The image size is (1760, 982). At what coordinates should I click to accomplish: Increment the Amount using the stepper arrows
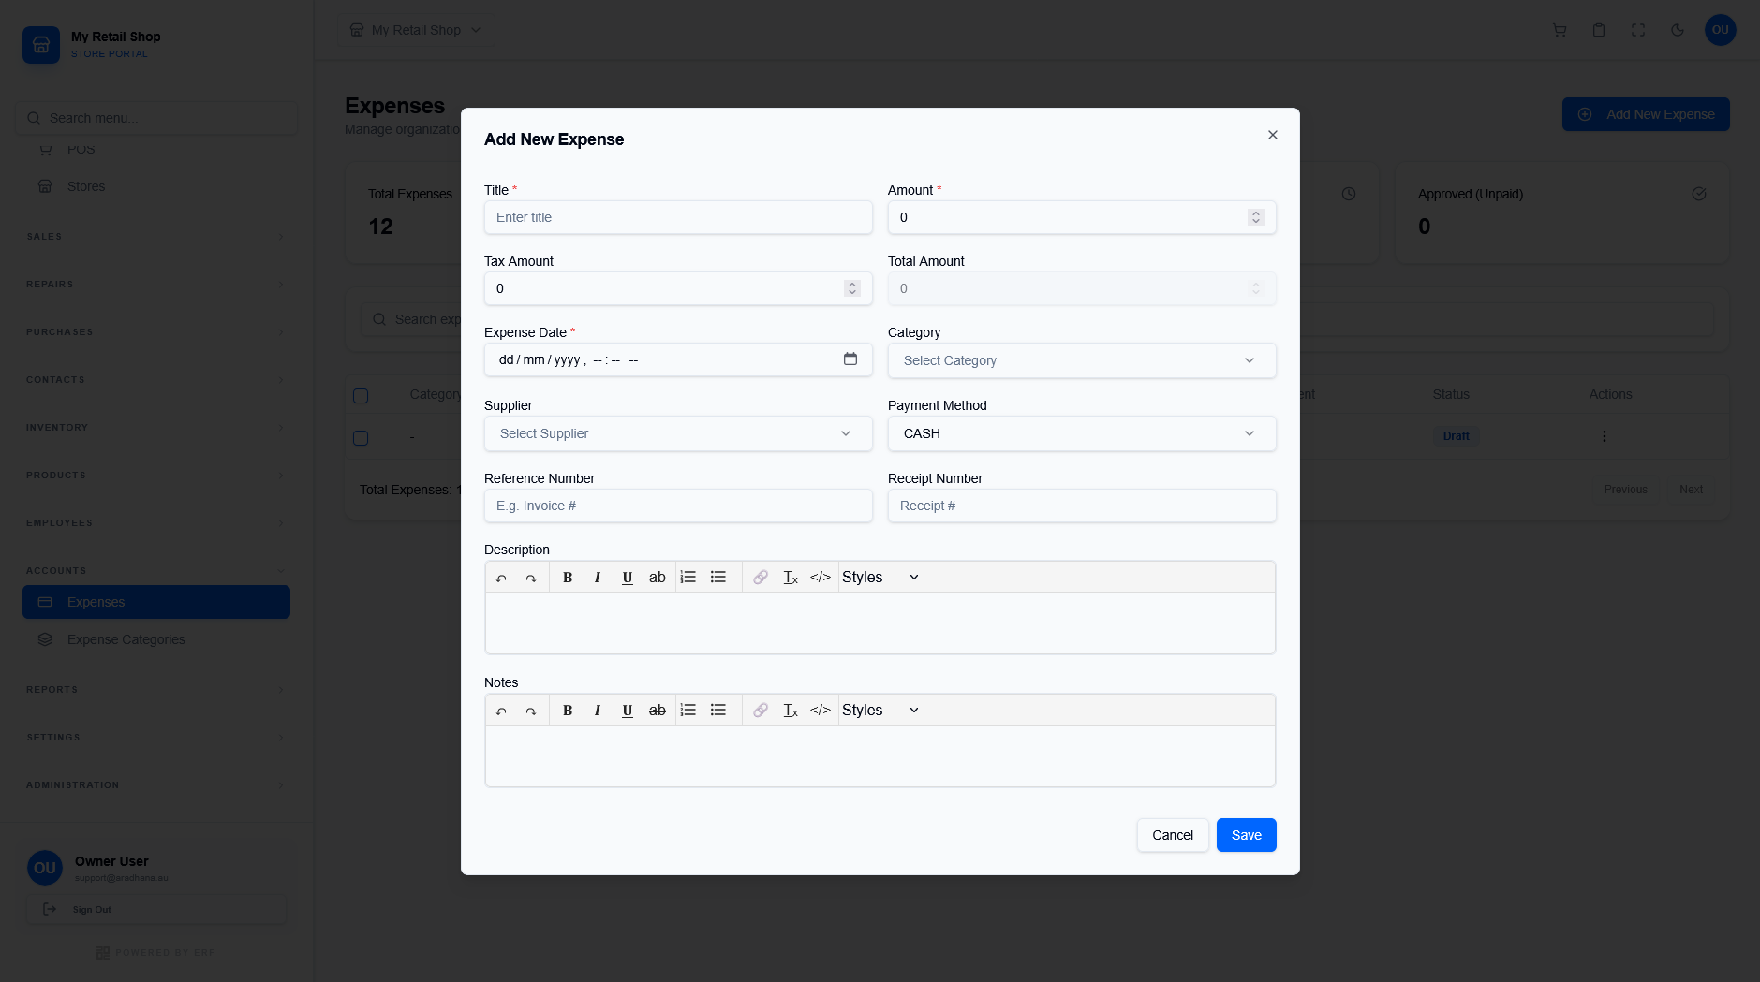[x=1255, y=213]
